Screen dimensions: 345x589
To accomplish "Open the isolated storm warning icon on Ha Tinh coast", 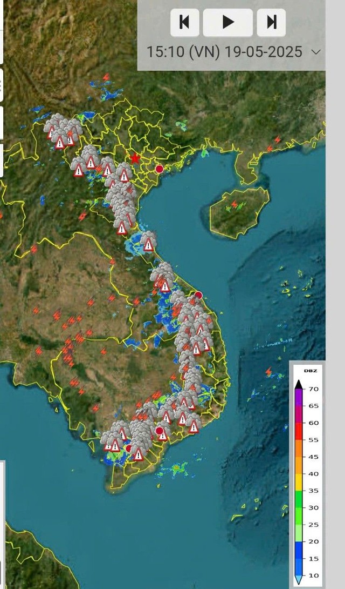I will (x=148, y=241).
